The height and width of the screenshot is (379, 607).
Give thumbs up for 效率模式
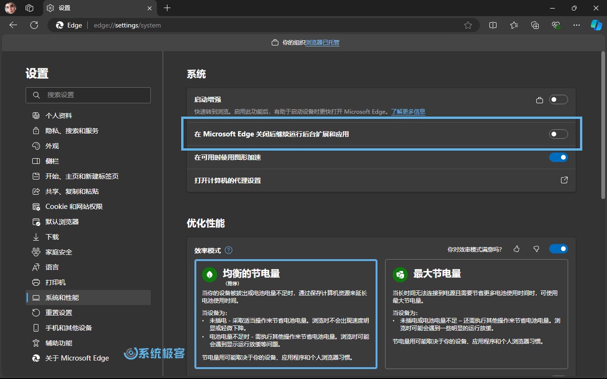(516, 249)
